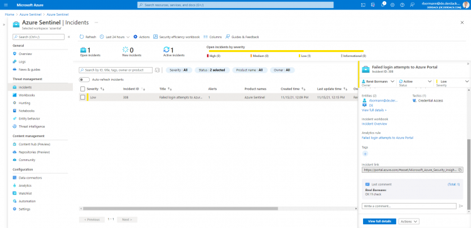The image size is (471, 228).
Task: Send comment with the arrow icon
Action: click(461, 206)
